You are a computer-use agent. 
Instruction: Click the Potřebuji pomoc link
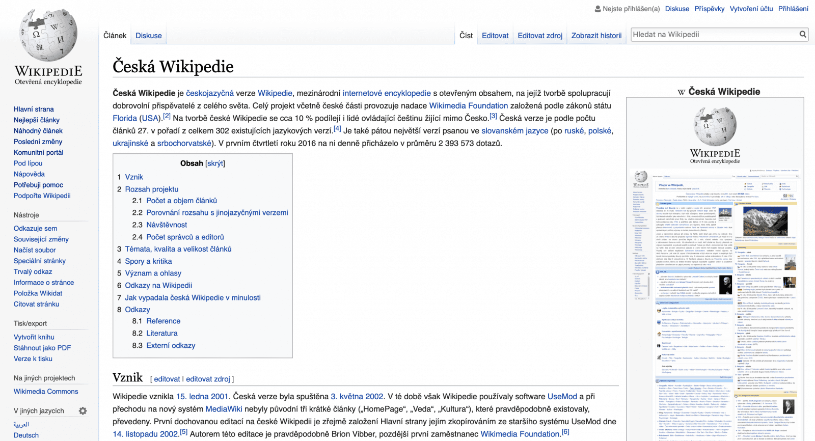[x=38, y=185]
